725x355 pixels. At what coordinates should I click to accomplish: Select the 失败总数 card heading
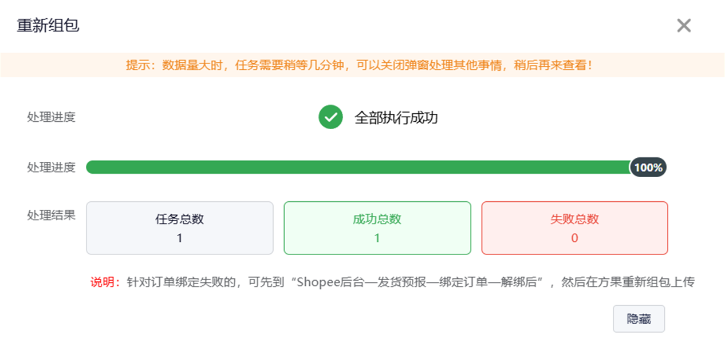574,219
